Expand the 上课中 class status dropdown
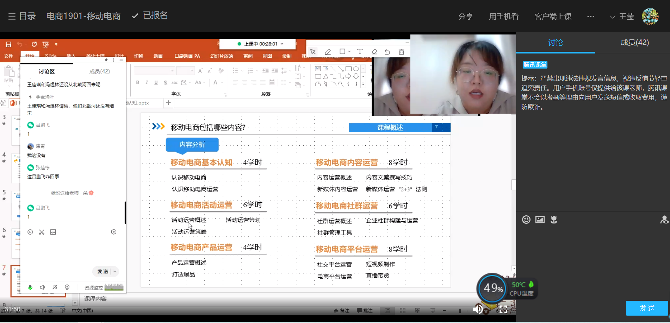This screenshot has height=323, width=670. [282, 44]
